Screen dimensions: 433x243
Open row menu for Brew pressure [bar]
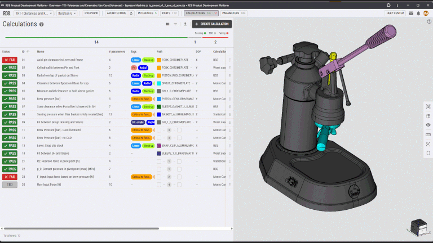[x=230, y=98]
